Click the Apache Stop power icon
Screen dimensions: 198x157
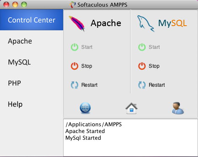coord(75,66)
